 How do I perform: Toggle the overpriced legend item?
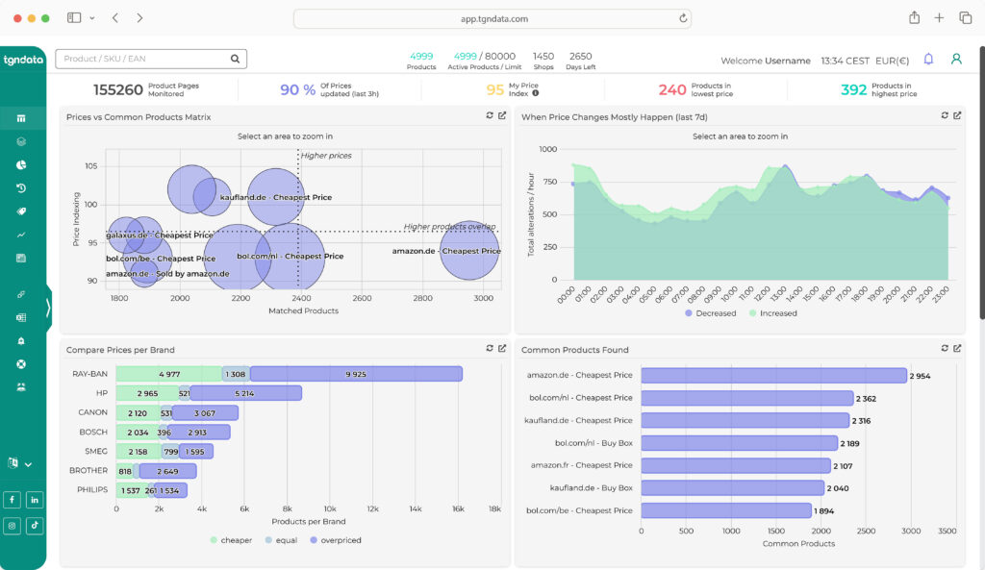(x=335, y=540)
